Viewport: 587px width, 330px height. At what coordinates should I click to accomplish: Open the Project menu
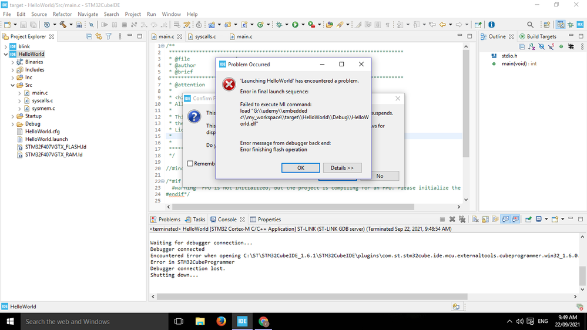coord(133,14)
